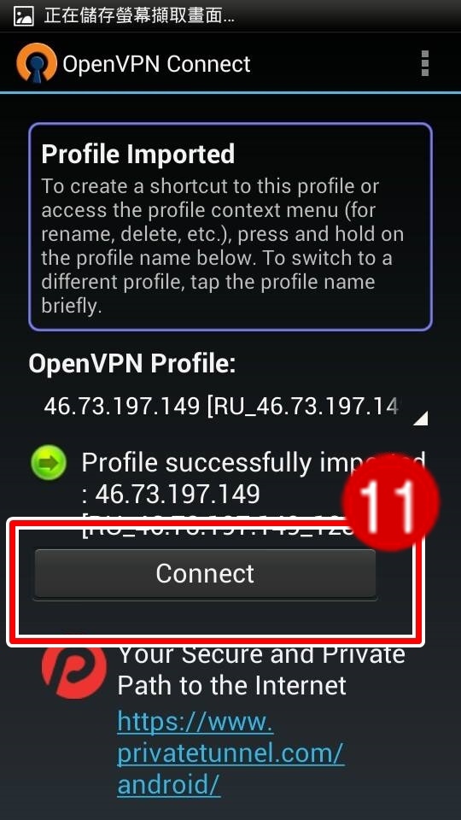Click the Connect button
The width and height of the screenshot is (461, 820).
coord(205,573)
